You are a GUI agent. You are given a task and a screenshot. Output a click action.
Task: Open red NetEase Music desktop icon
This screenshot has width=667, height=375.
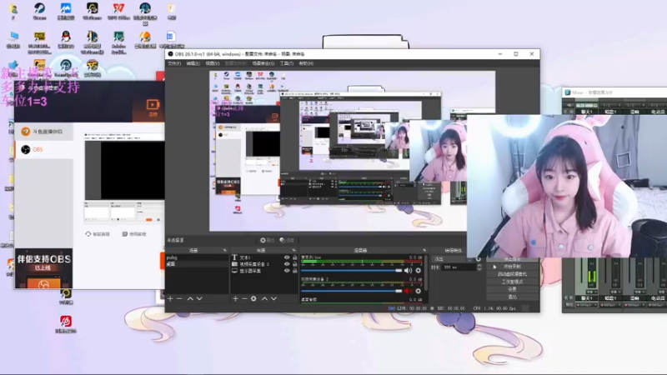pyautogui.click(x=66, y=324)
